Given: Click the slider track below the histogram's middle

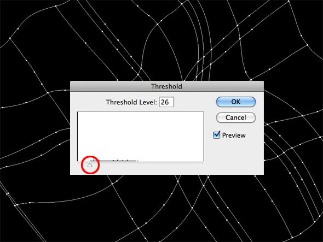Looking at the screenshot, I should [x=141, y=163].
